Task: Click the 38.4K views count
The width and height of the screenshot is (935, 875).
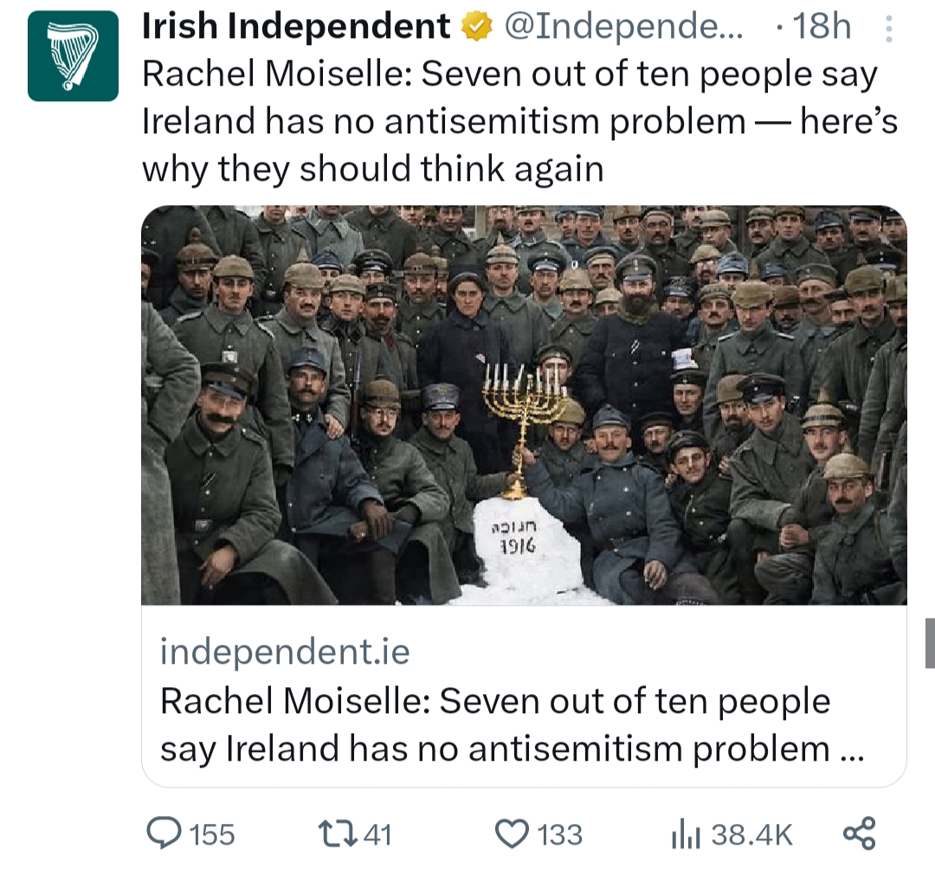Action: (x=752, y=833)
